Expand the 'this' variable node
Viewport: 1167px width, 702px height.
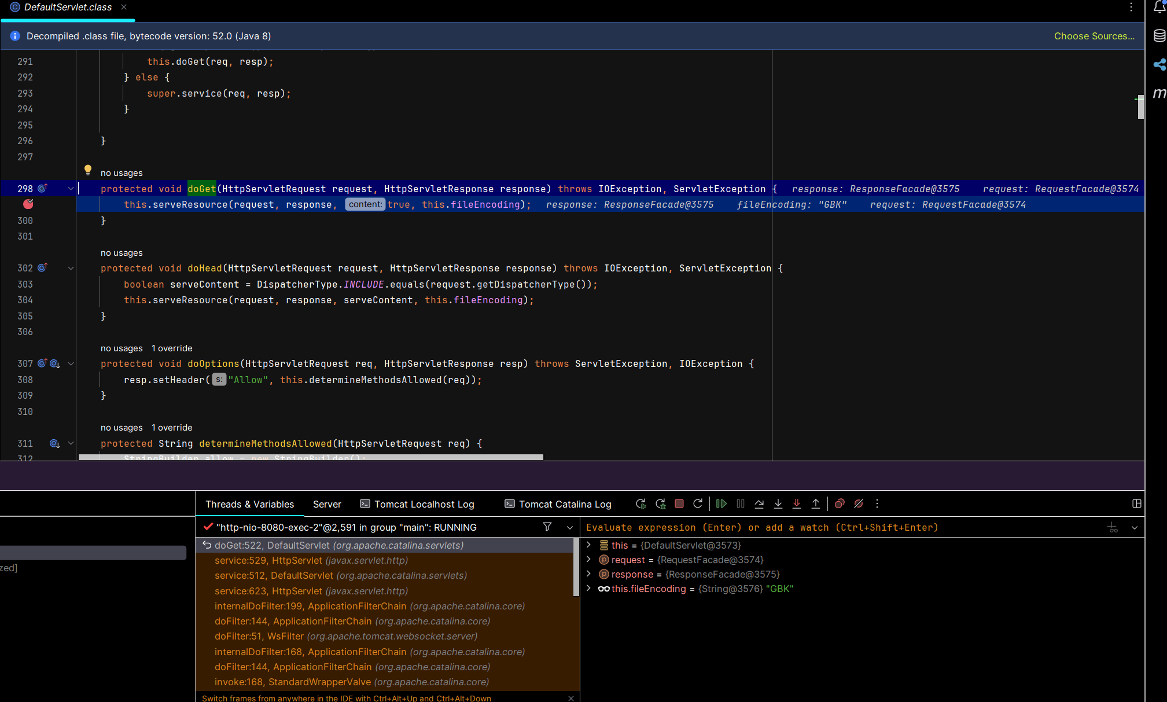tap(588, 545)
